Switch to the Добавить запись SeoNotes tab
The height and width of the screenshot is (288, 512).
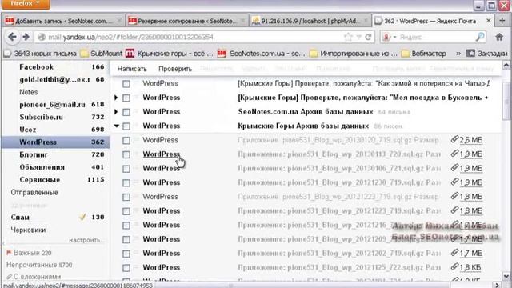tap(63, 21)
